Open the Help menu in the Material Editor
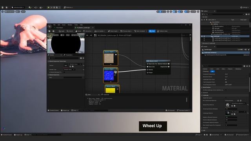The image size is (251, 141). click(x=81, y=25)
